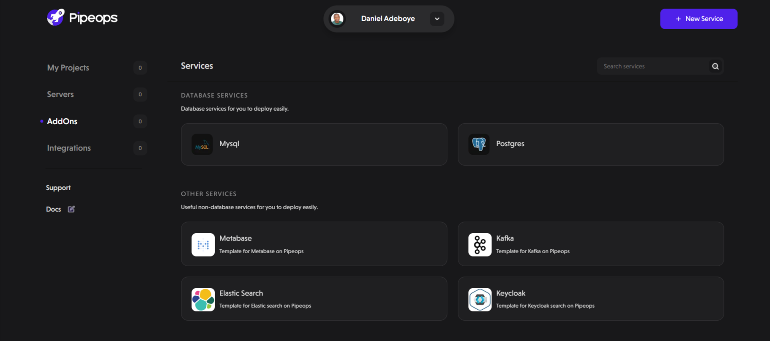Click the Postgres elephant icon
The image size is (770, 341).
coord(479,145)
